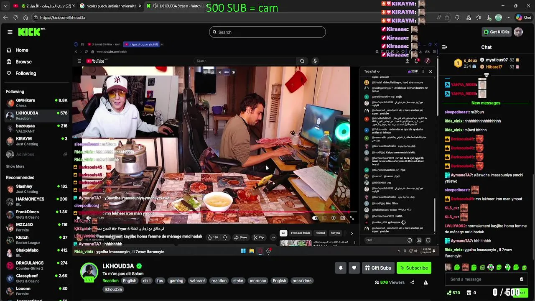
Task: Open Slashley recommended channel
Action: (37, 189)
